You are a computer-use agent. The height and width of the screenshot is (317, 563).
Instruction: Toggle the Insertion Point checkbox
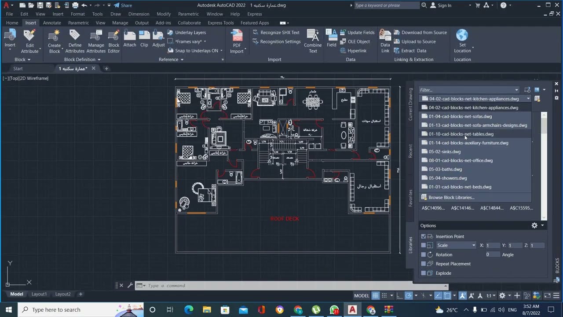pos(424,236)
